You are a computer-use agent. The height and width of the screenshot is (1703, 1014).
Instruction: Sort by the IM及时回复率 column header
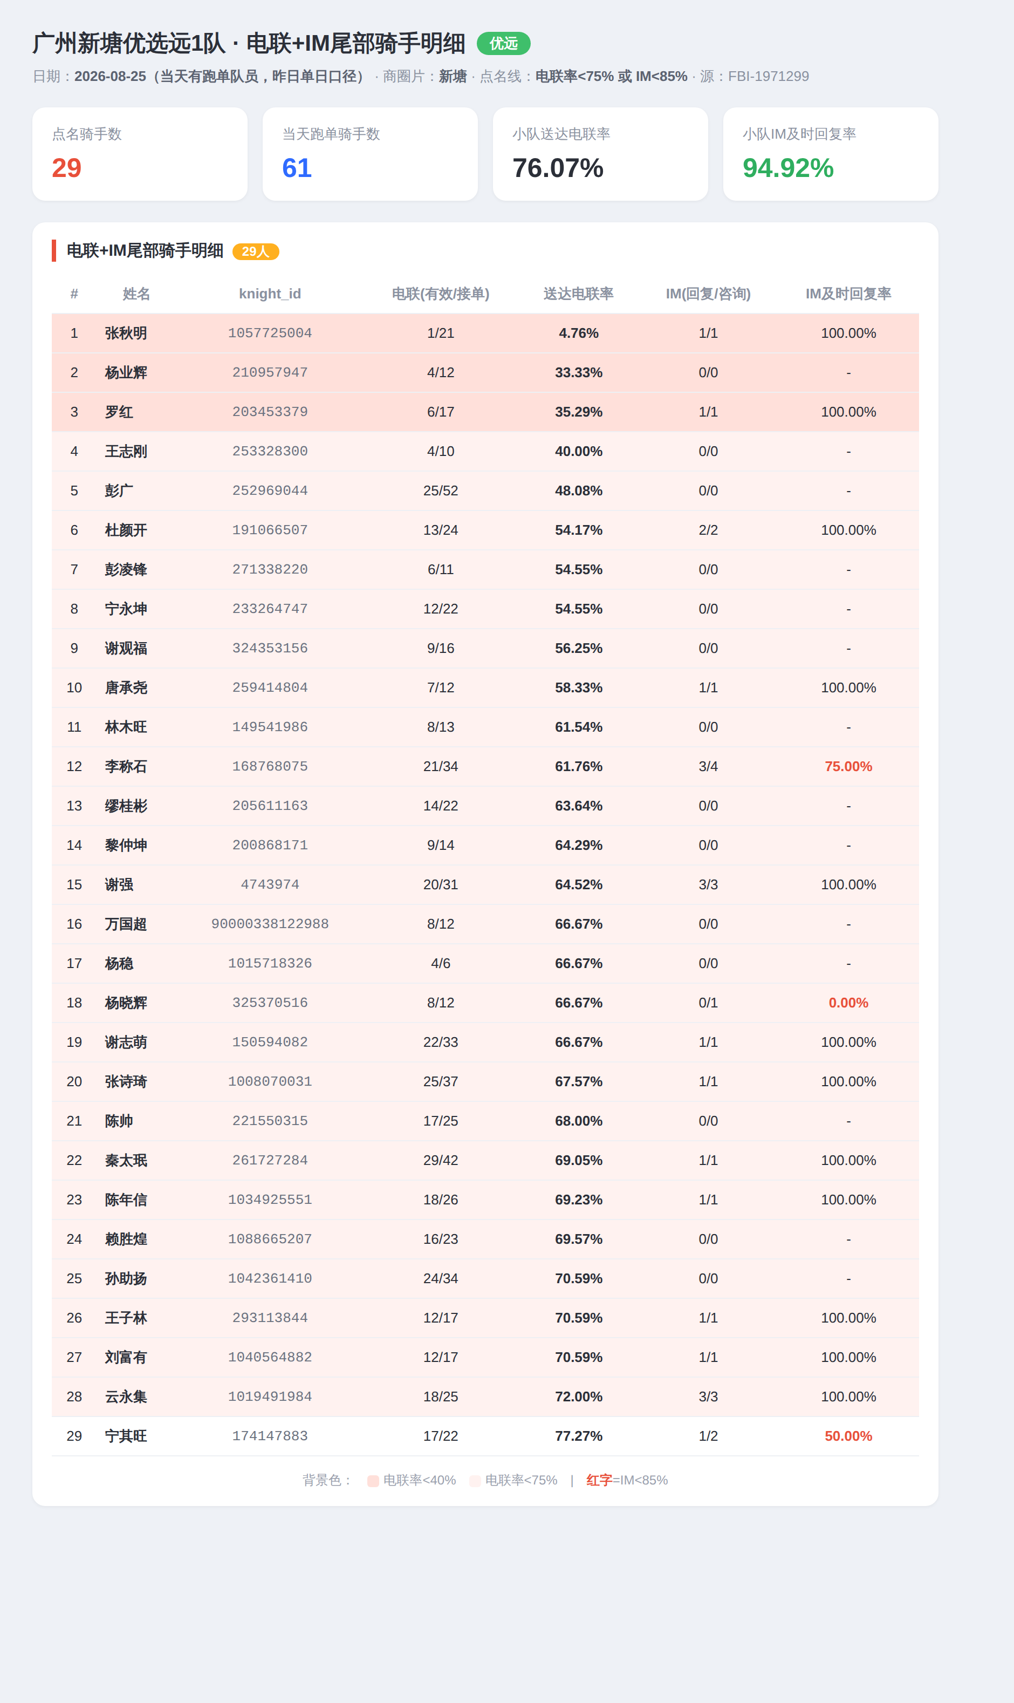coord(848,294)
